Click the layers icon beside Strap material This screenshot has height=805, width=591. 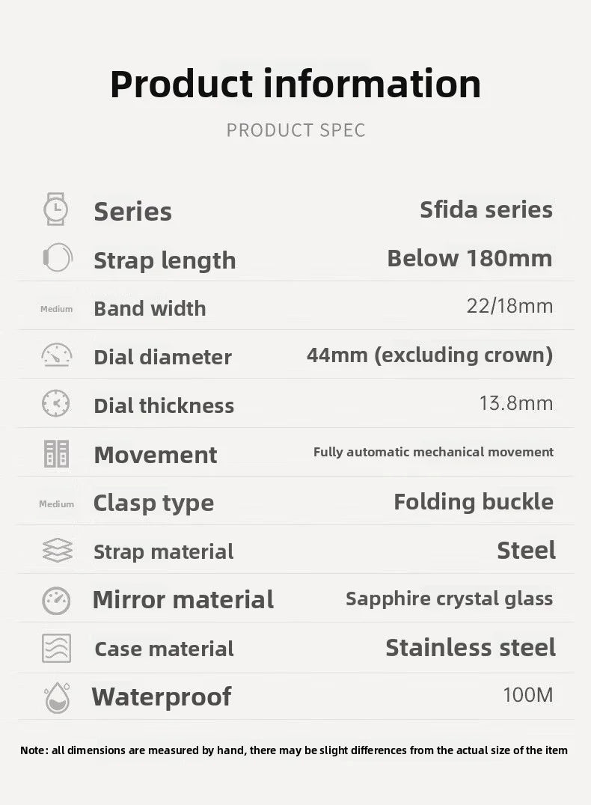coord(57,551)
